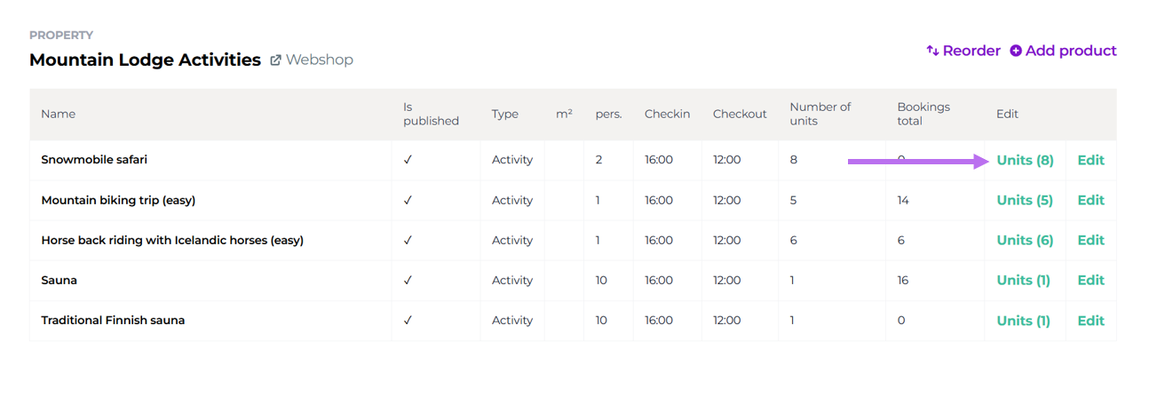Screen dimensions: 1149x405
Task: Click the Bookings total column header
Action: (x=923, y=114)
